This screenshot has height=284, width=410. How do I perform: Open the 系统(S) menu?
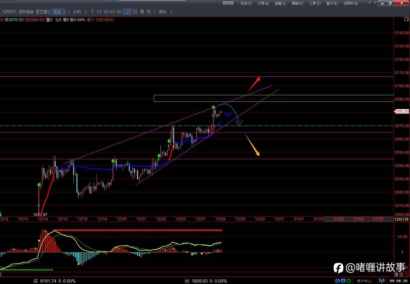coord(246,3)
